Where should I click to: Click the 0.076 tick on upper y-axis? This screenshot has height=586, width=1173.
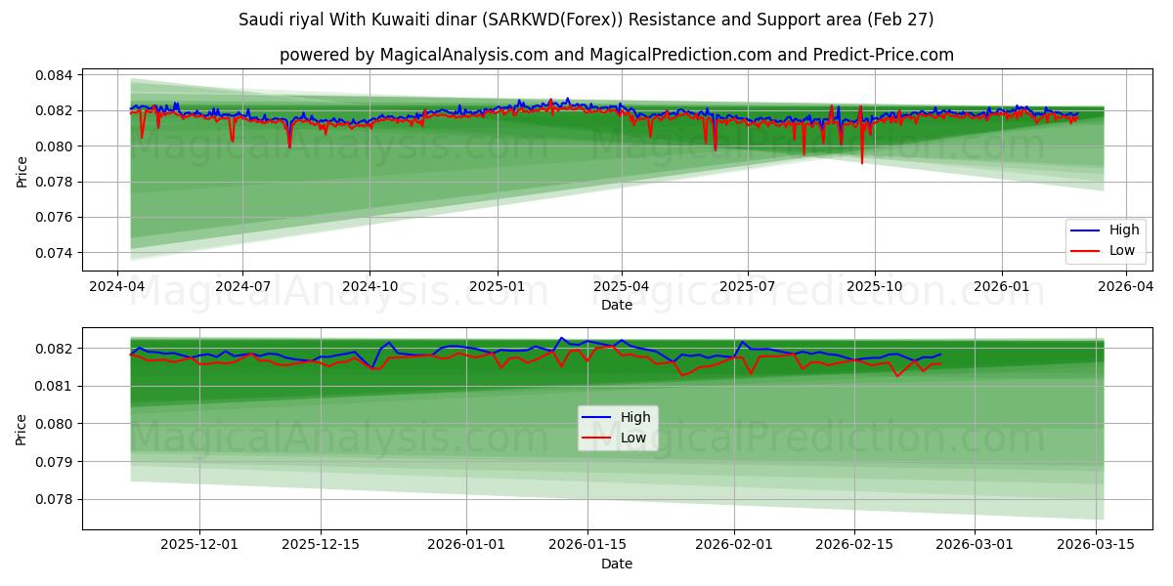coord(55,217)
